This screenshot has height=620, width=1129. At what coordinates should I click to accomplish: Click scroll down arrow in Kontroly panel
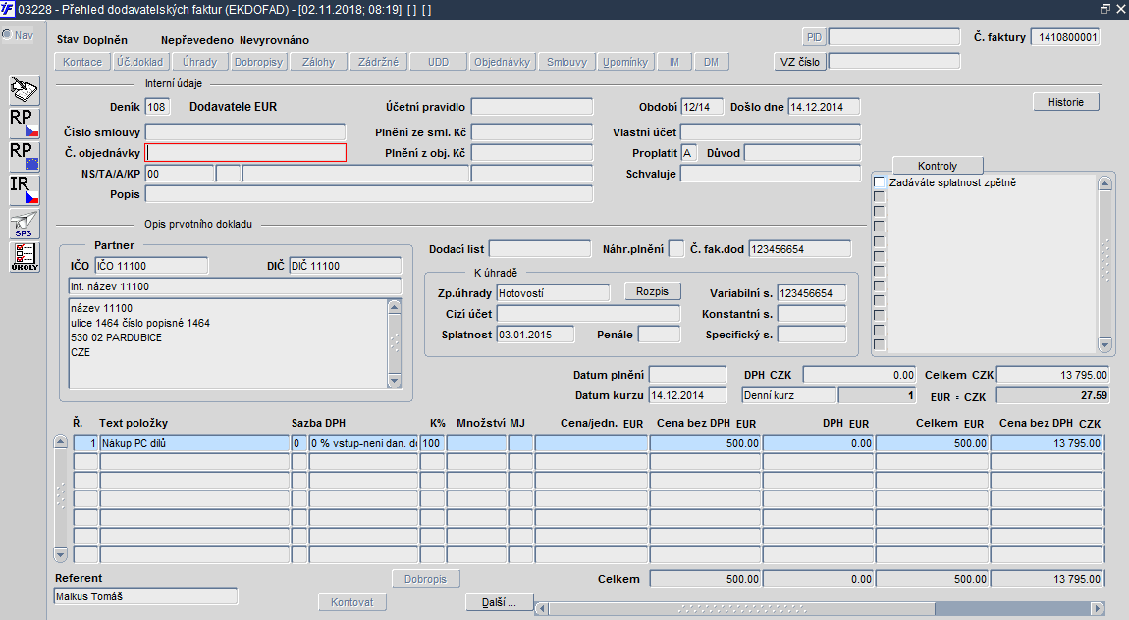[x=1105, y=344]
